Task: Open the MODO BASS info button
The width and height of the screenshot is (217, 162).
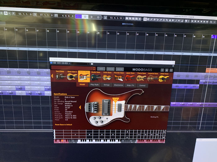Action: [x=162, y=70]
